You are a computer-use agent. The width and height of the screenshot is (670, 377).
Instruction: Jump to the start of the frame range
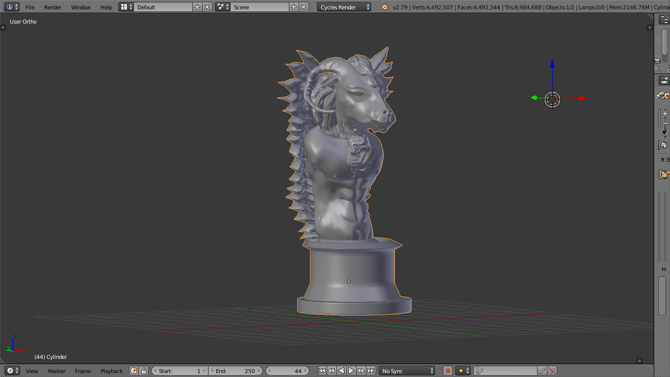point(322,371)
